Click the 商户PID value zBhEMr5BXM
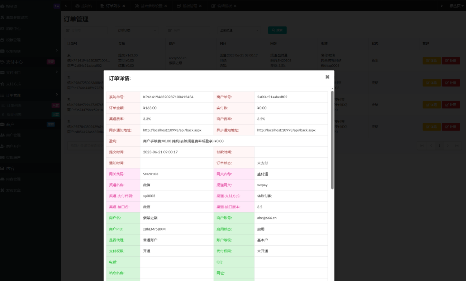The image size is (466, 281). click(154, 229)
